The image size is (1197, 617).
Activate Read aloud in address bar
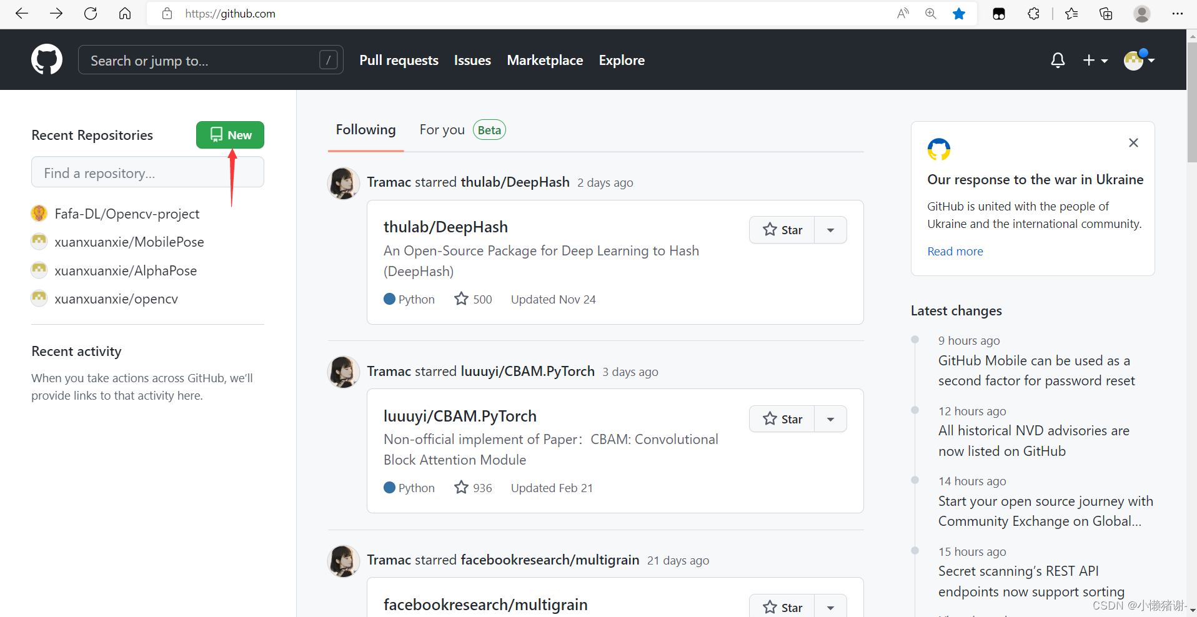point(903,13)
